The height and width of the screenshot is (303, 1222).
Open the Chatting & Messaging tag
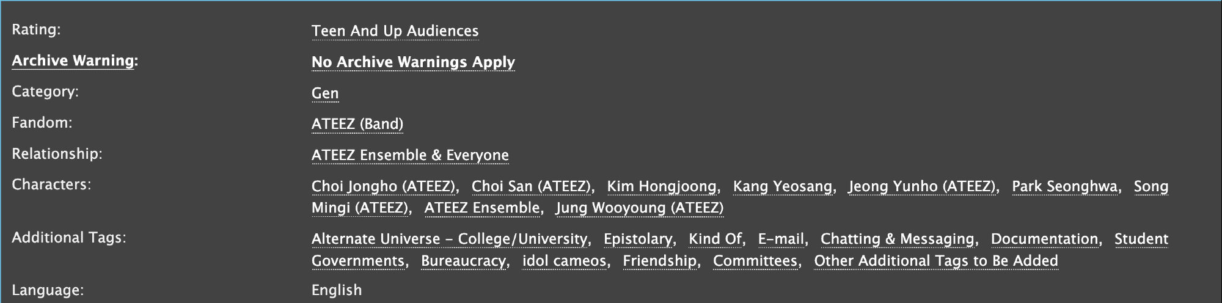pyautogui.click(x=897, y=239)
